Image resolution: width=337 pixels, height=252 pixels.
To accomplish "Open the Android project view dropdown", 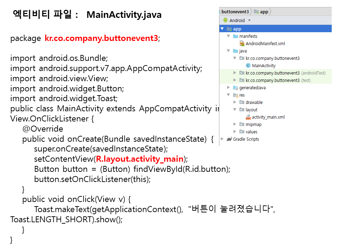I will coord(249,21).
